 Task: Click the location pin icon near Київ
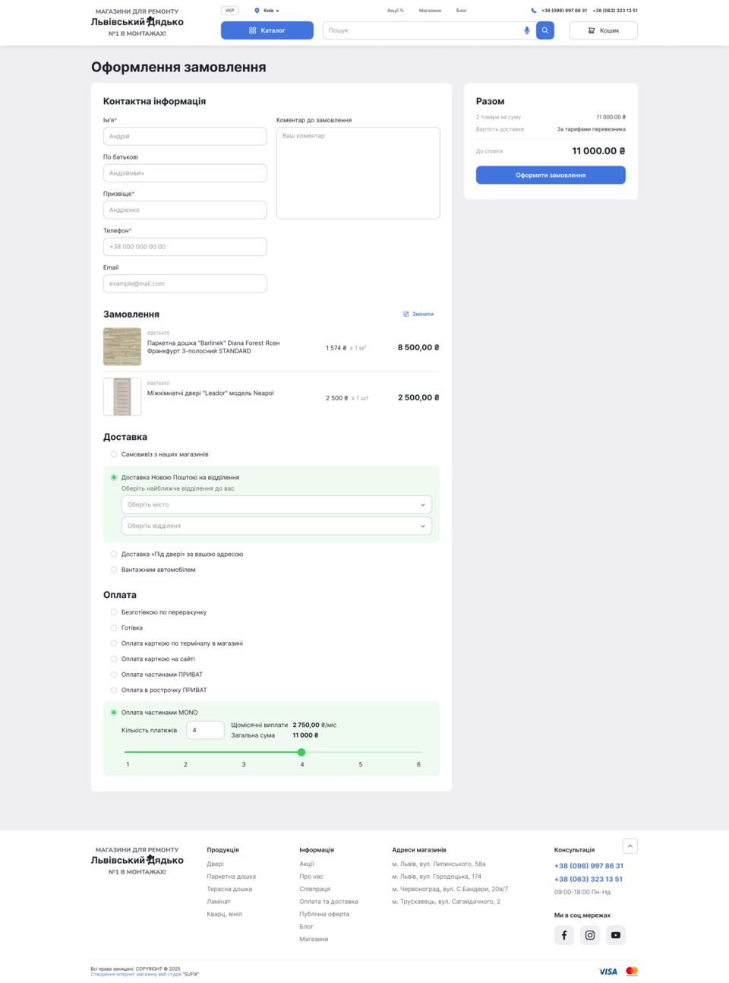click(257, 11)
